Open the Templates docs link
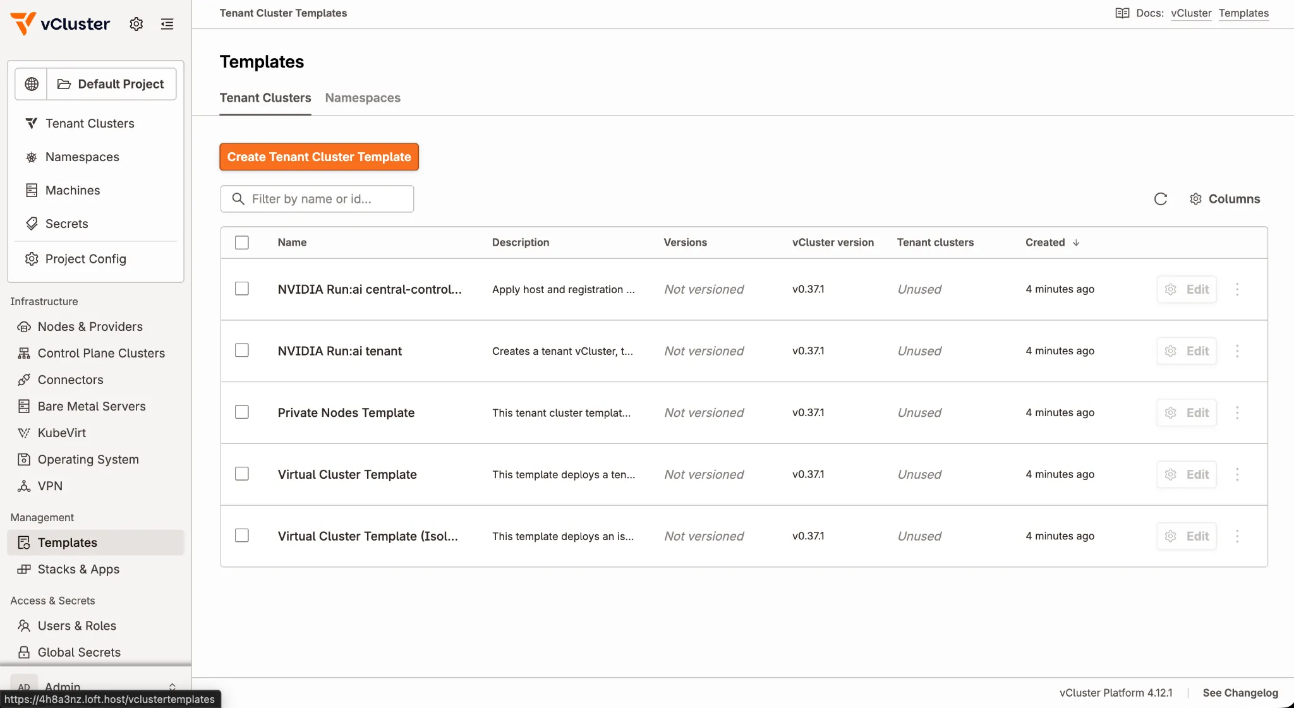 click(1243, 13)
